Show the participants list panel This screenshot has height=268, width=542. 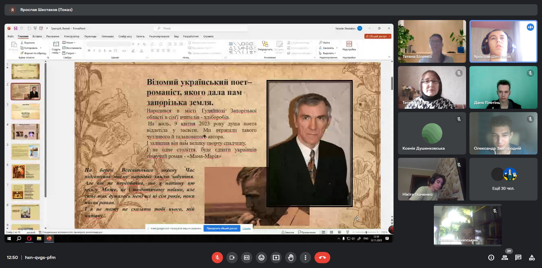[x=505, y=258]
